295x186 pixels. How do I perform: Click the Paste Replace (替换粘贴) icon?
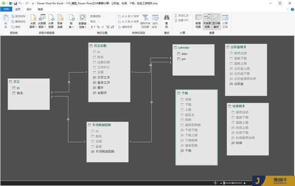(13, 22)
